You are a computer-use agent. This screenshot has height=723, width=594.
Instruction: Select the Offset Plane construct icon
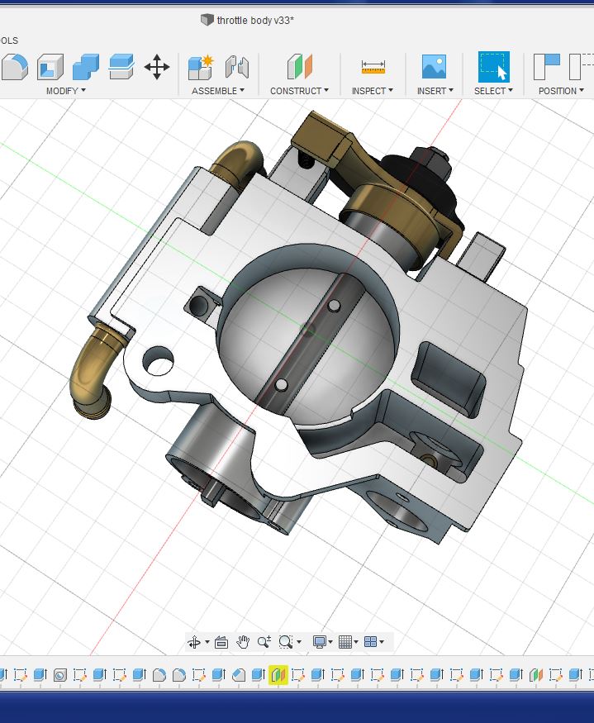(x=300, y=67)
